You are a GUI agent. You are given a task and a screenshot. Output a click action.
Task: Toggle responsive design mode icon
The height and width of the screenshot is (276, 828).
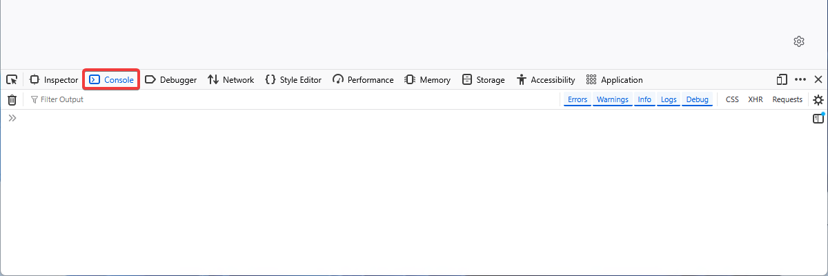(782, 79)
